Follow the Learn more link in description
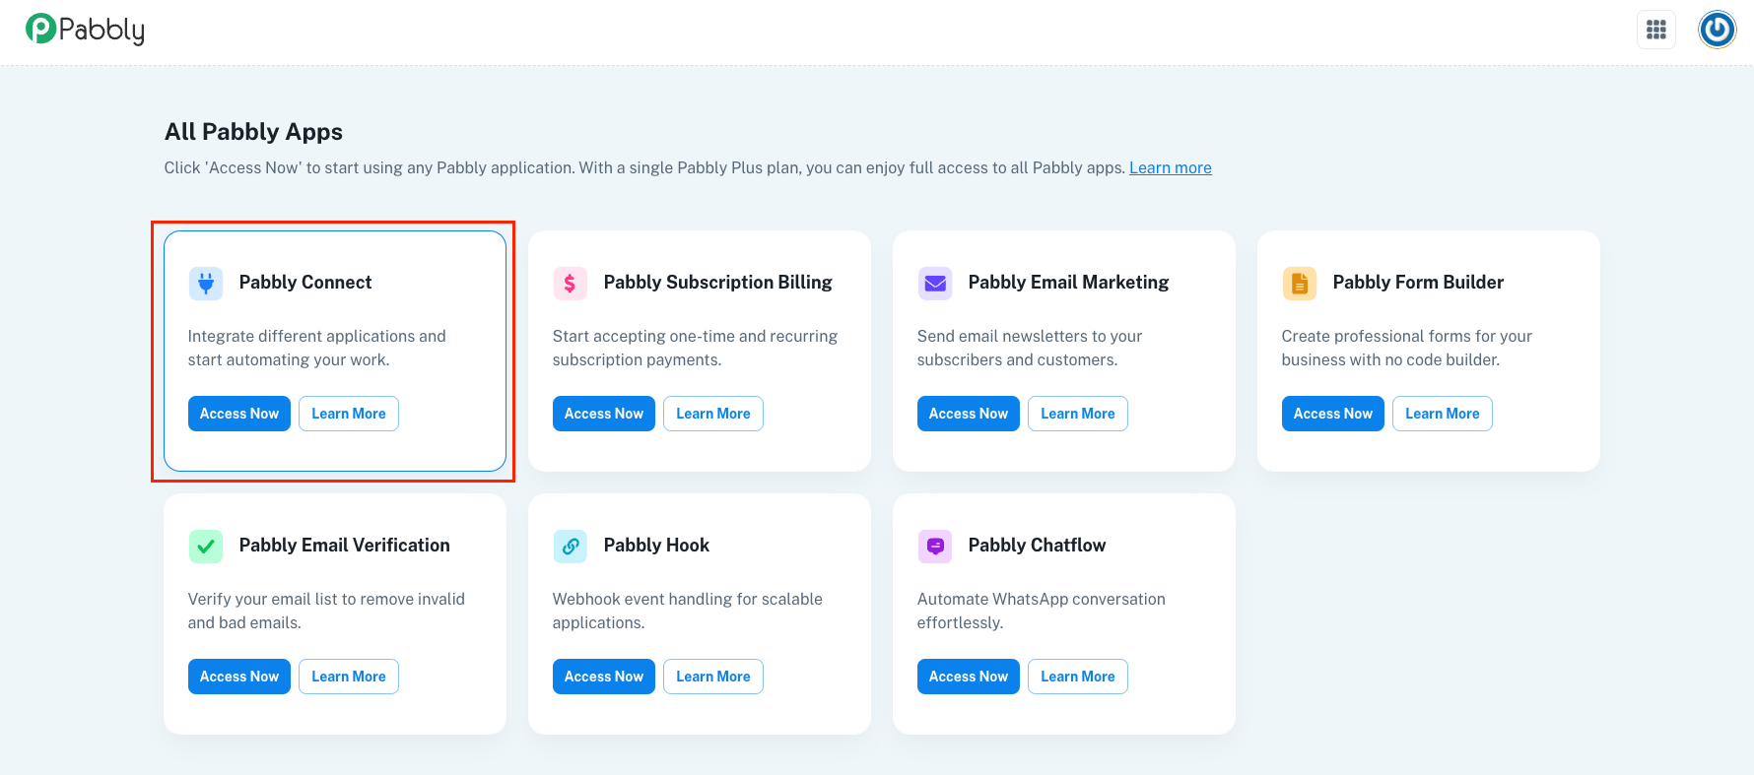The width and height of the screenshot is (1754, 775). [1170, 168]
